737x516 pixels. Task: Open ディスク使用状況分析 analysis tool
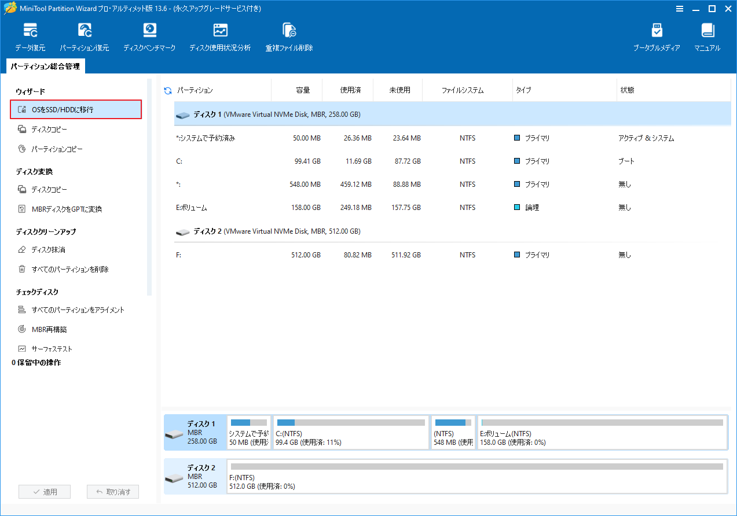point(219,36)
